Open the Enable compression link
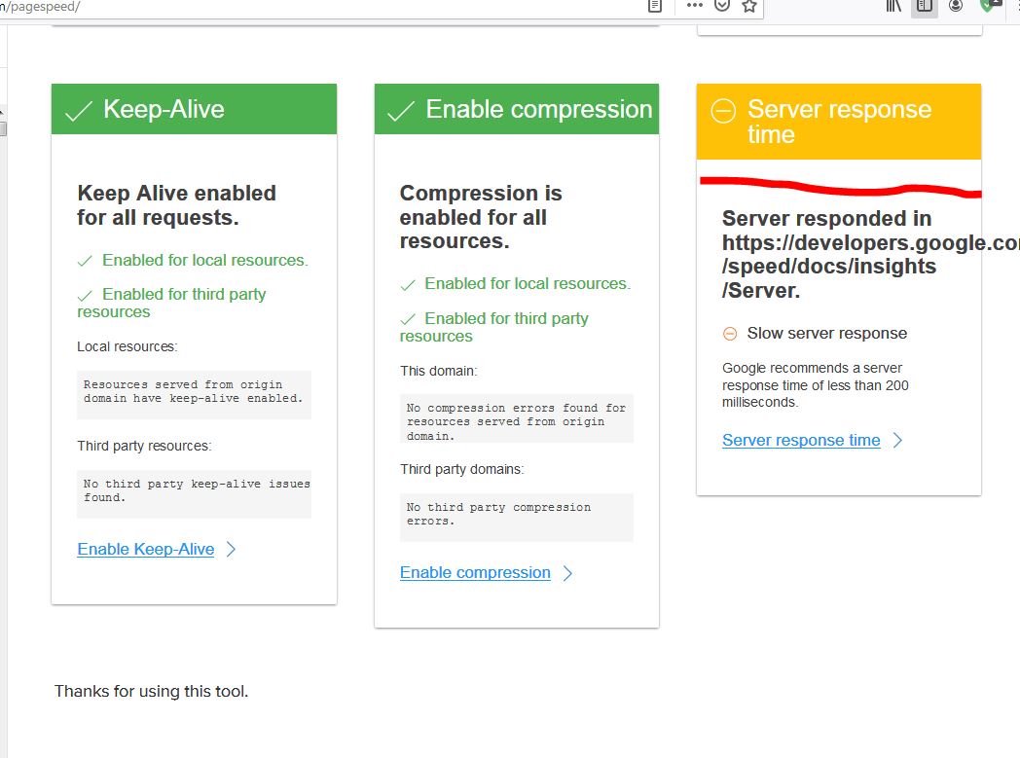Image resolution: width=1020 pixels, height=758 pixels. 475,572
